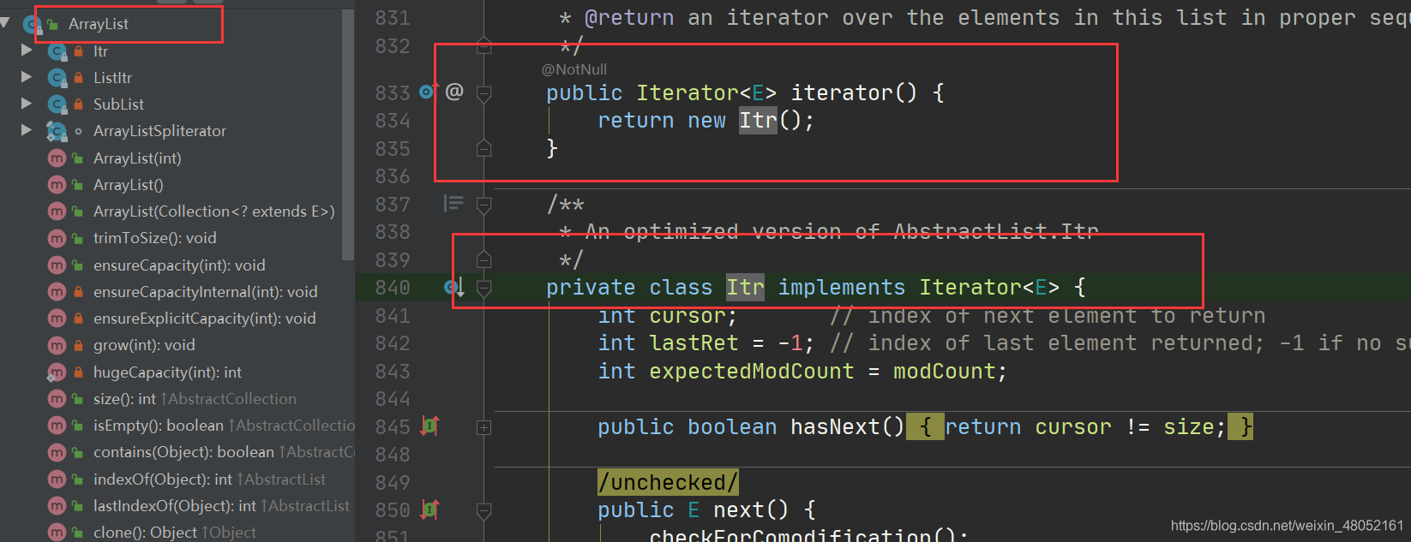Fold next() method at line 850
The image size is (1411, 542).
(483, 511)
